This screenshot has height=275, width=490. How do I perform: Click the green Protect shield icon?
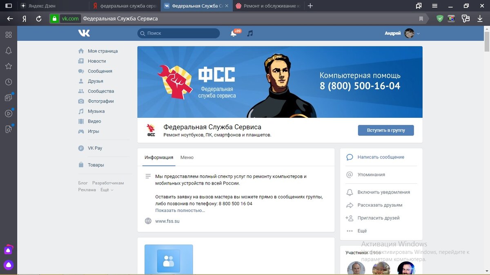[440, 18]
